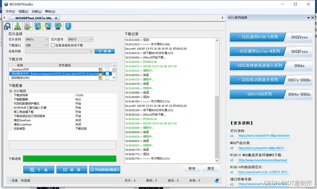317x189 pixels.
Task: Click the chip search magnifier toolbar icon
Action: tap(8, 26)
